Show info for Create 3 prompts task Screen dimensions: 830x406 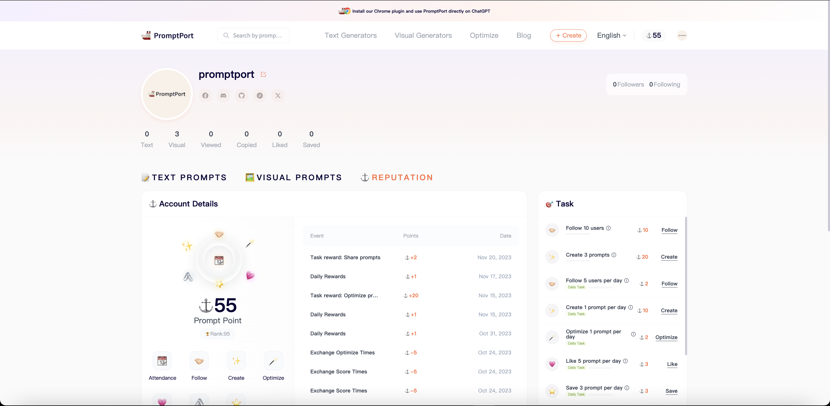(614, 255)
